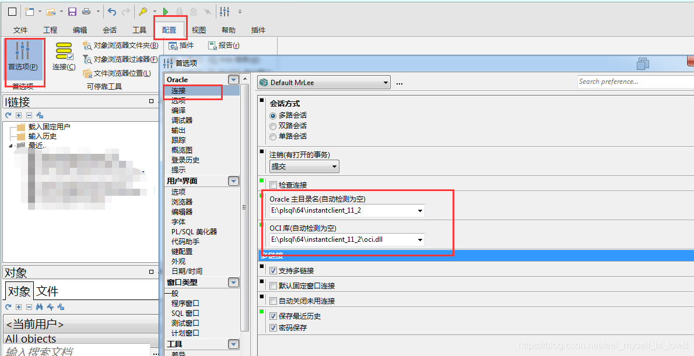Click the preferences category list scrollbar
The height and width of the screenshot is (356, 694).
(x=244, y=207)
